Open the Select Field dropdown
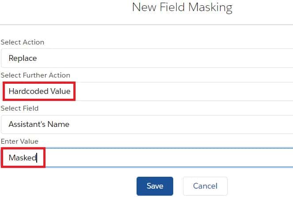The image size is (293, 197). 146,124
